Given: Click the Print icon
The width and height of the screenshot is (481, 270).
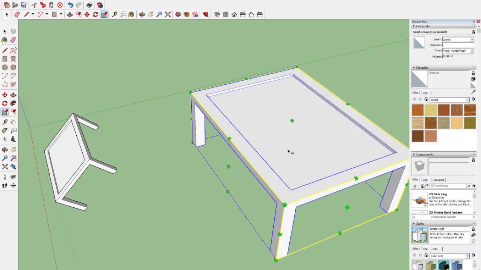Looking at the screenshot, I should pos(89,5).
